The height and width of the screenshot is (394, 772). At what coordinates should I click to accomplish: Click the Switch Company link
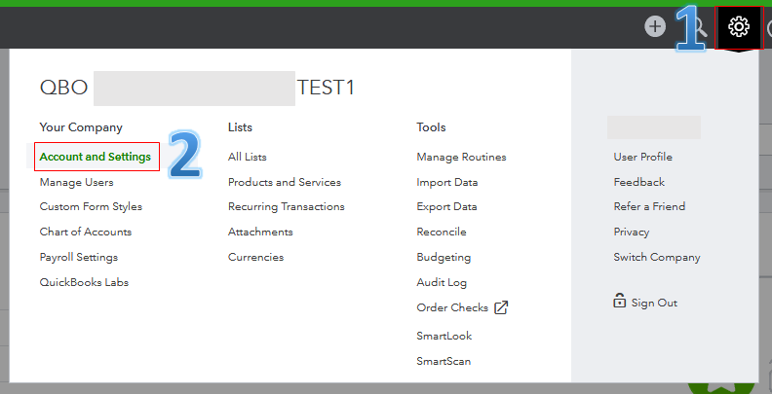point(657,257)
